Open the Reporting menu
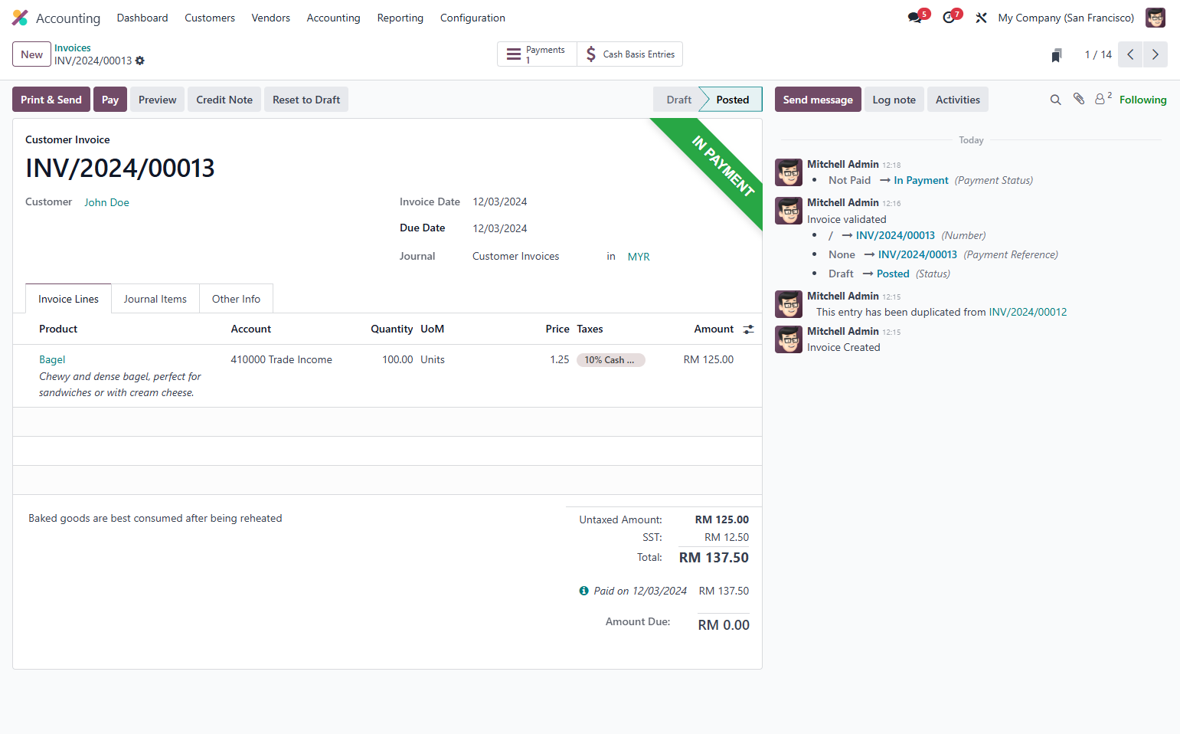 pos(400,18)
